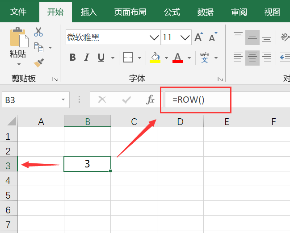Viewport: 290px width, 233px height.
Task: Open the font dialog launcher
Action: click(220, 79)
